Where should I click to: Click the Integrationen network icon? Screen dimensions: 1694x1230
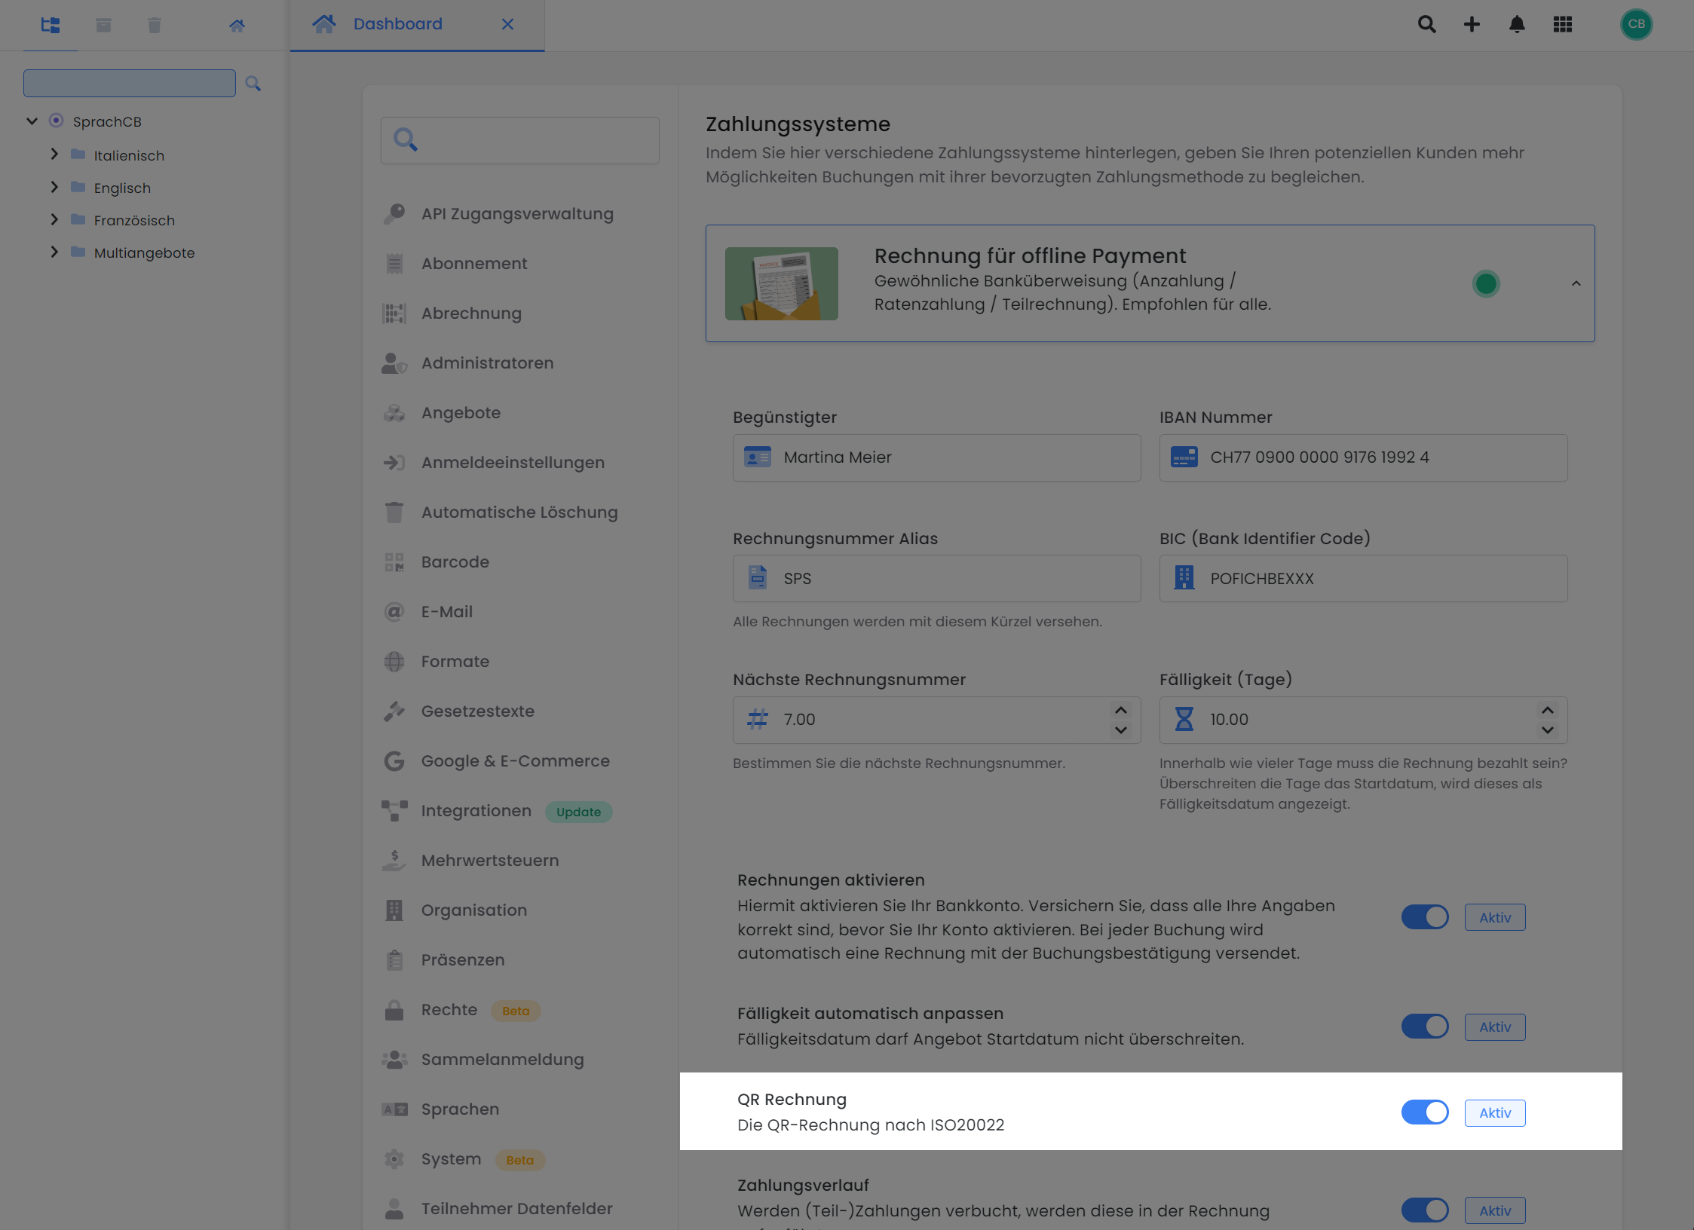click(x=394, y=810)
